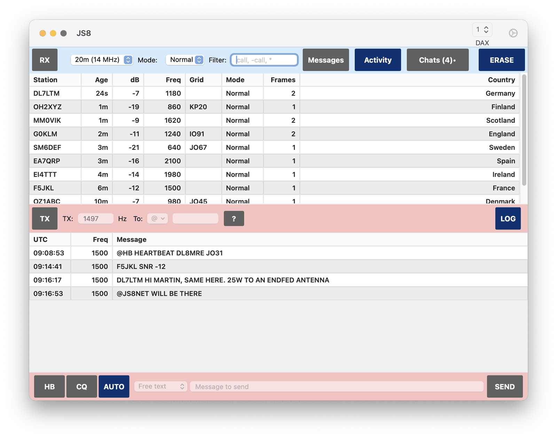This screenshot has height=439, width=557.
Task: Click the ? query button
Action: coord(234,218)
